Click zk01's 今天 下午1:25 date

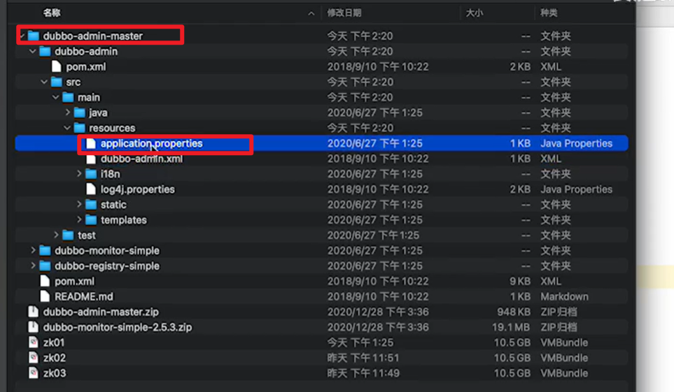pos(360,342)
